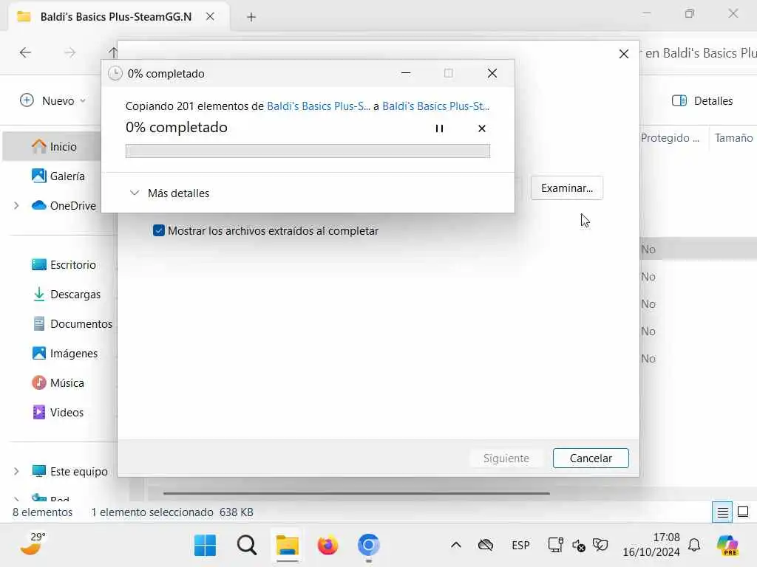Add a new File Explorer tab
757x567 pixels.
(251, 17)
